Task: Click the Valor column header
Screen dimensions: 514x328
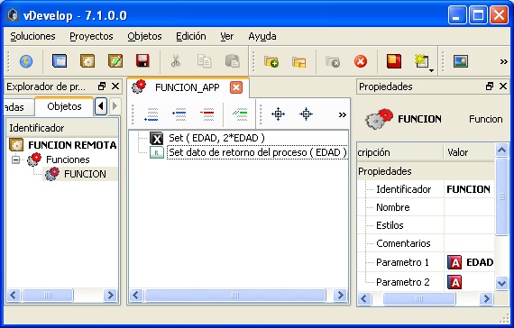Action: (469, 152)
